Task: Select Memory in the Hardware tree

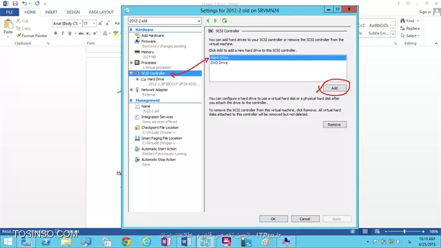Action: (x=148, y=52)
